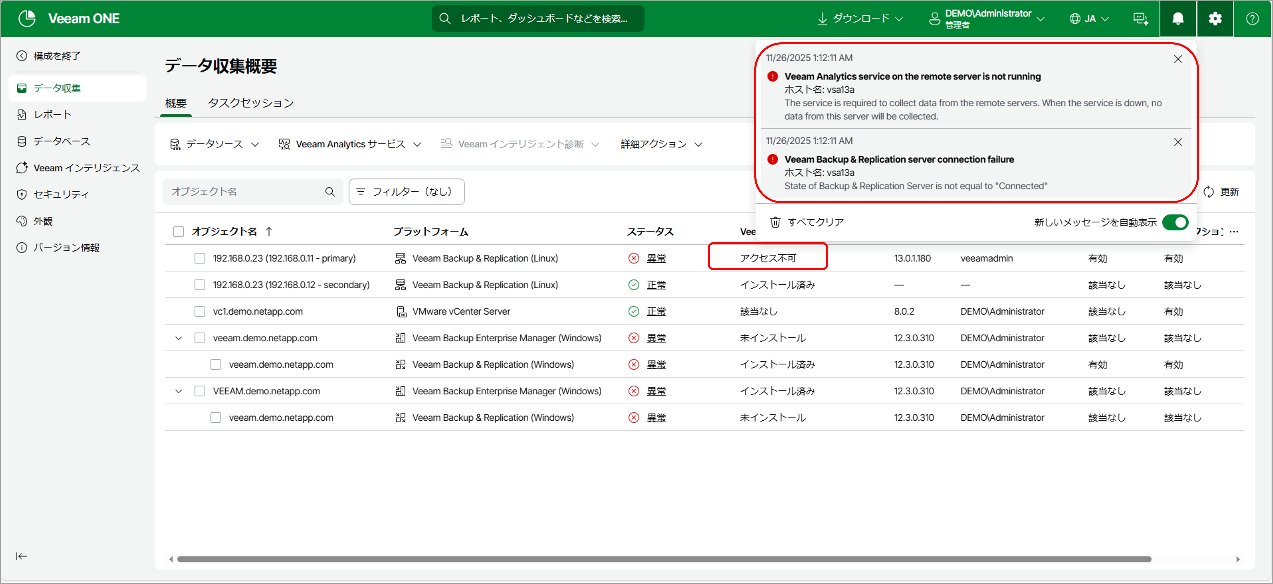Click the notification bell icon
This screenshot has width=1273, height=584.
[1178, 19]
